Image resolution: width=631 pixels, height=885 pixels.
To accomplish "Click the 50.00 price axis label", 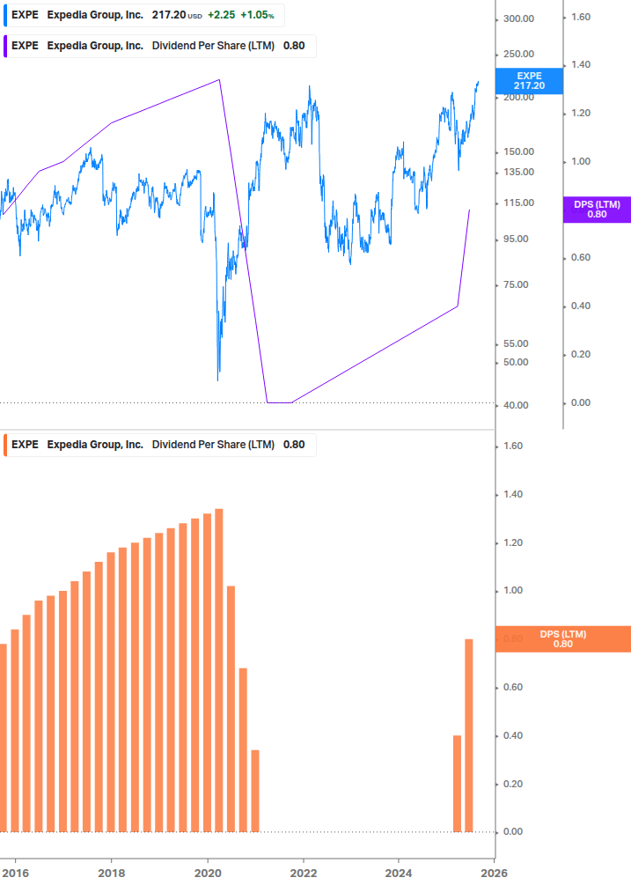I will click(516, 362).
